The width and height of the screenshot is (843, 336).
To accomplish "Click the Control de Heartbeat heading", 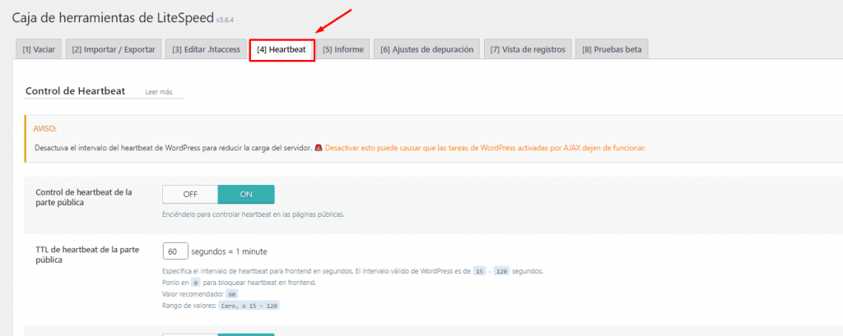I will click(75, 91).
